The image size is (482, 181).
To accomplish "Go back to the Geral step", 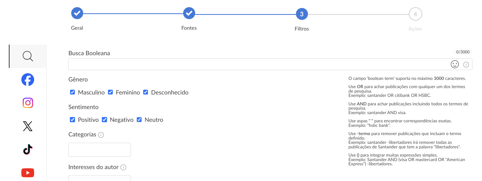I will [77, 13].
